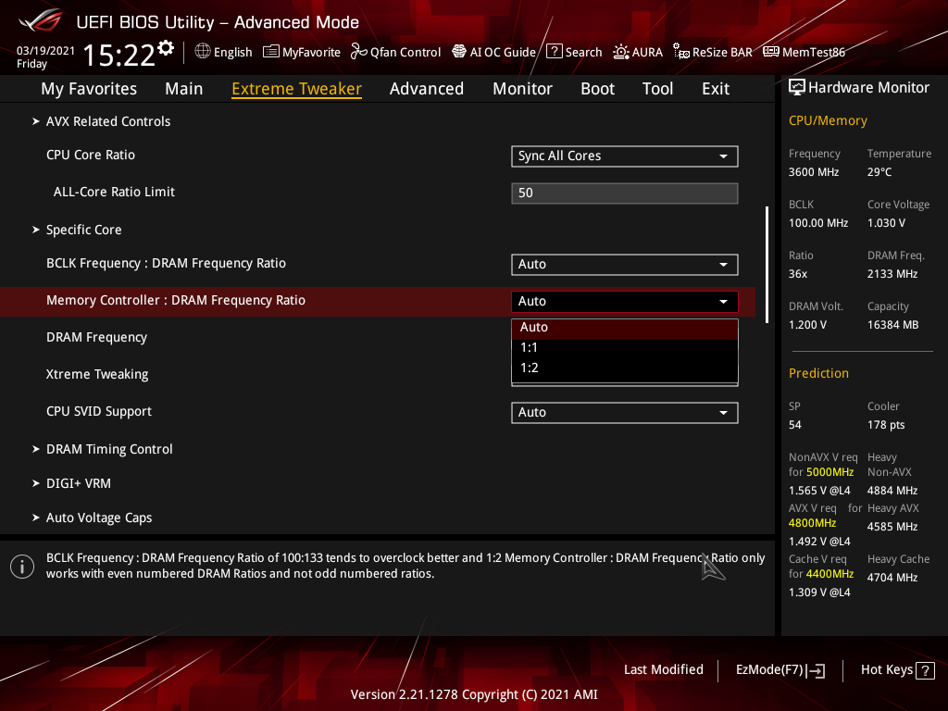The width and height of the screenshot is (948, 711).
Task: Choose 1:2 ratio option
Action: pos(625,368)
